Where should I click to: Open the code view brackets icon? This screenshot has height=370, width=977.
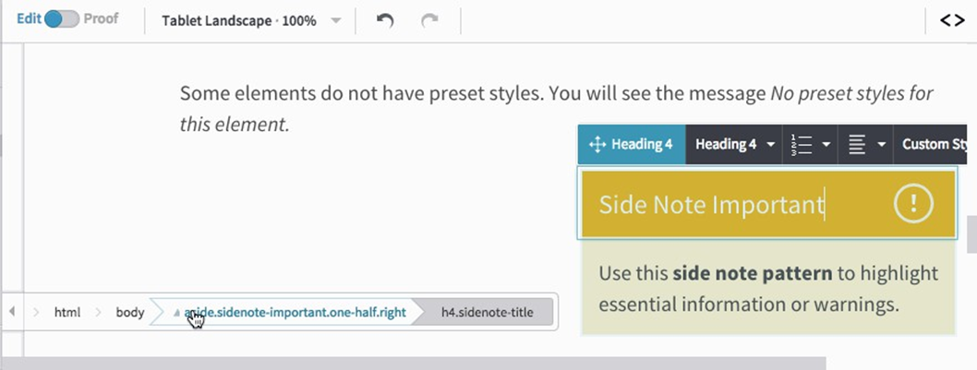coord(952,20)
